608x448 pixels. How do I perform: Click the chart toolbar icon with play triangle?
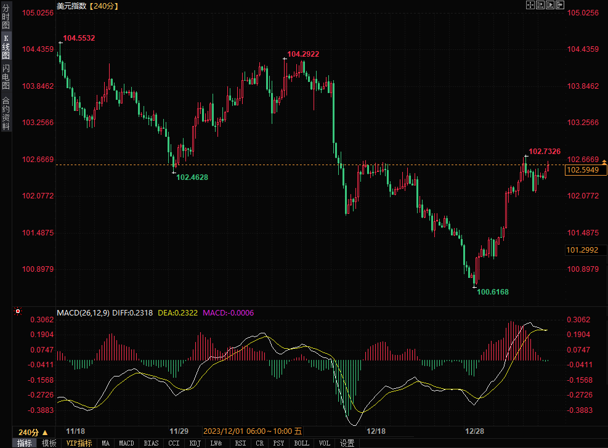pos(550,5)
